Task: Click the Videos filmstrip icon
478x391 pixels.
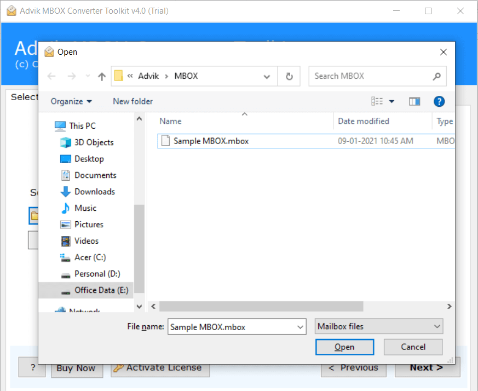Action: coord(66,242)
